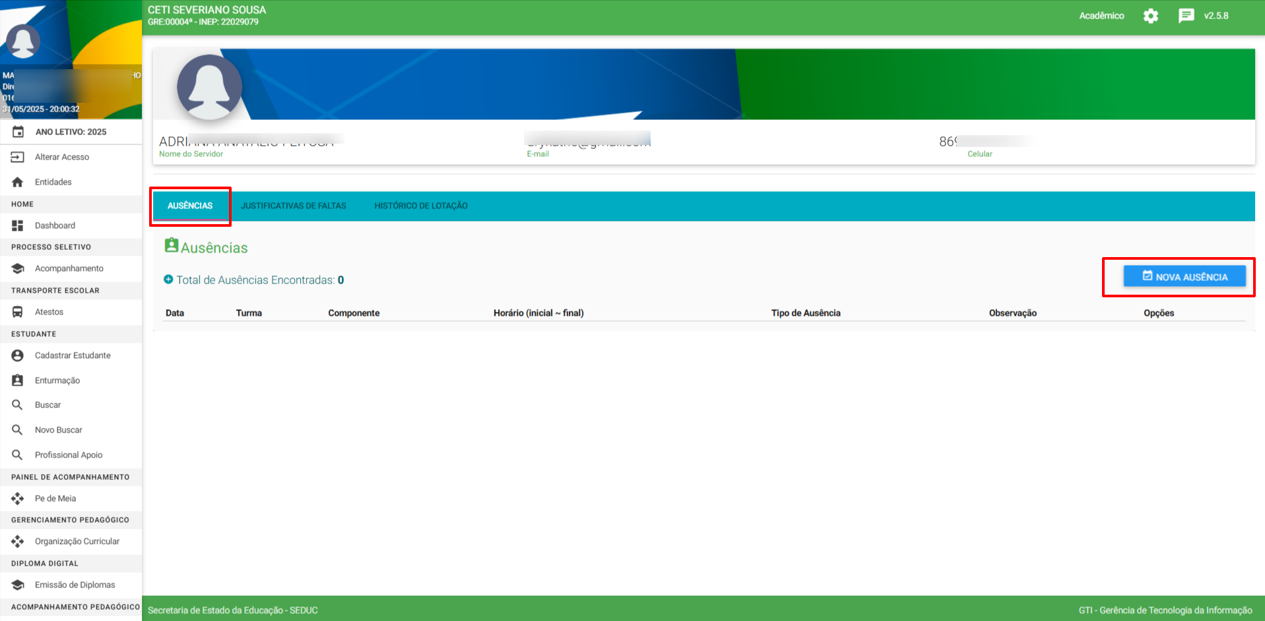
Task: Click the bus icon beside Atestos
Action: tap(18, 312)
